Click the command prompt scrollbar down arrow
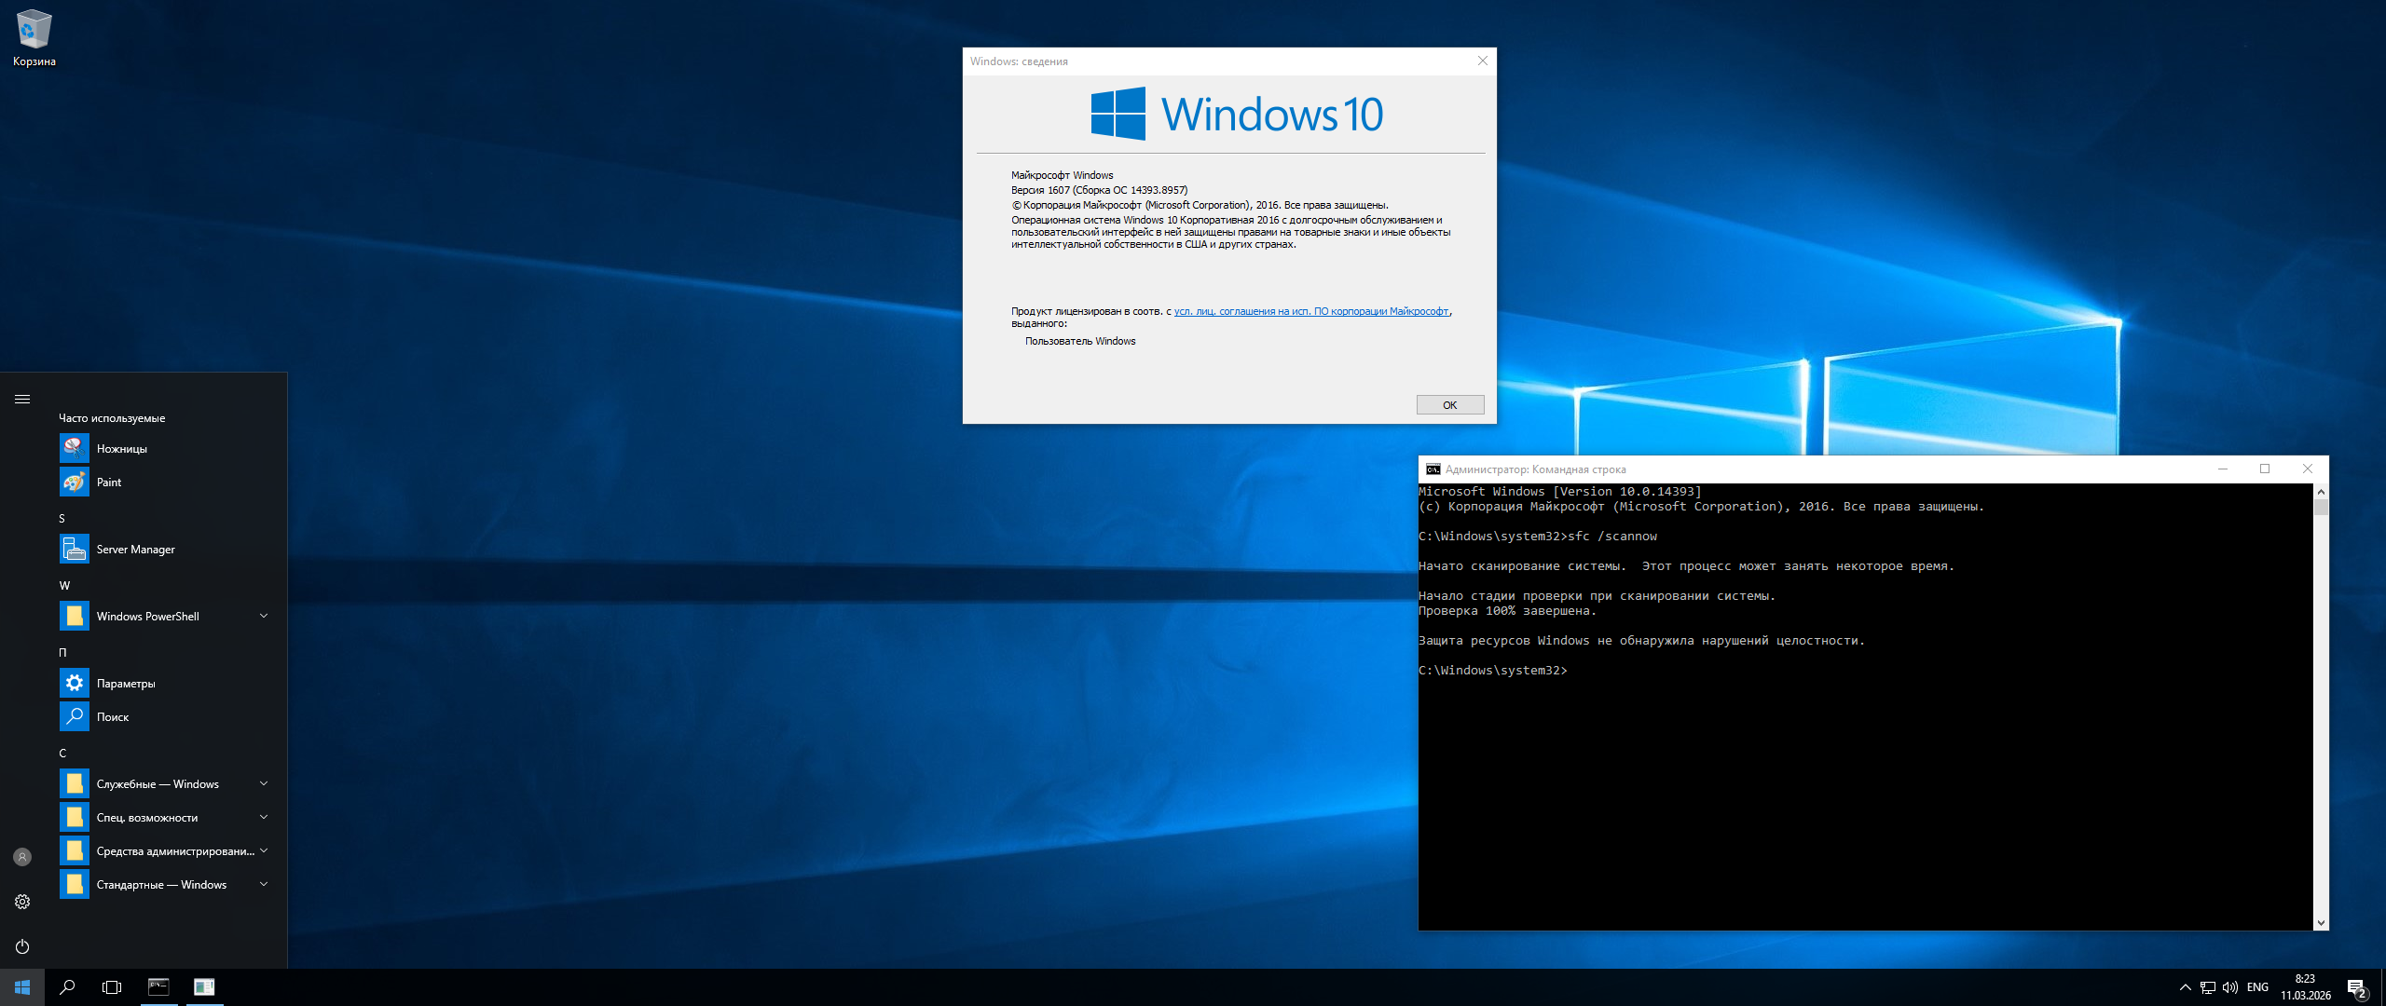The image size is (2386, 1006). (x=2321, y=923)
